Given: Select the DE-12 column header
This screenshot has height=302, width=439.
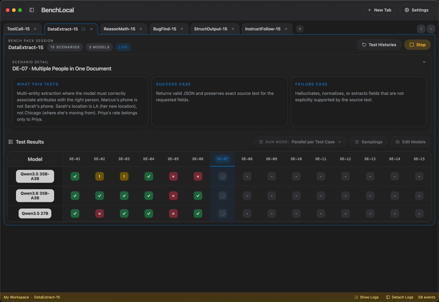Looking at the screenshot, I should [x=345, y=159].
